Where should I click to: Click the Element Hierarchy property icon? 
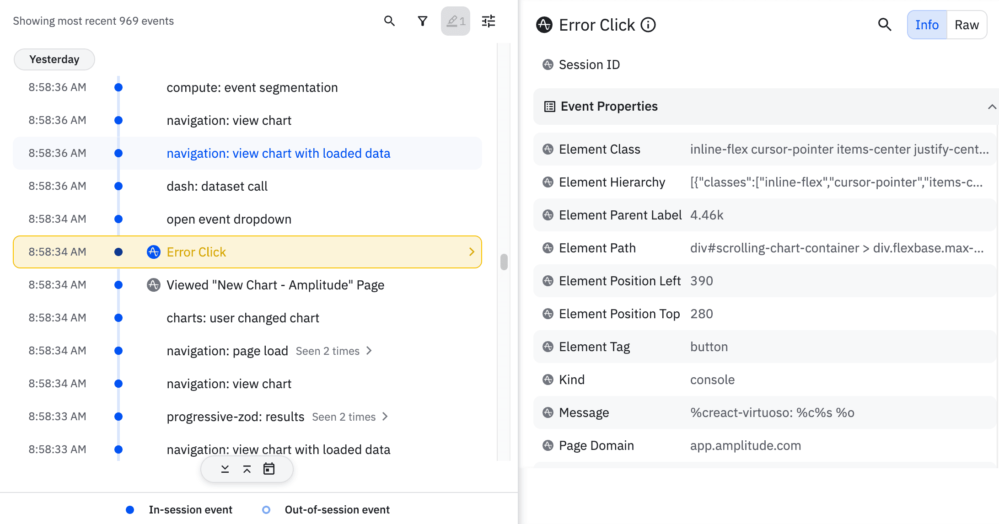pos(548,182)
